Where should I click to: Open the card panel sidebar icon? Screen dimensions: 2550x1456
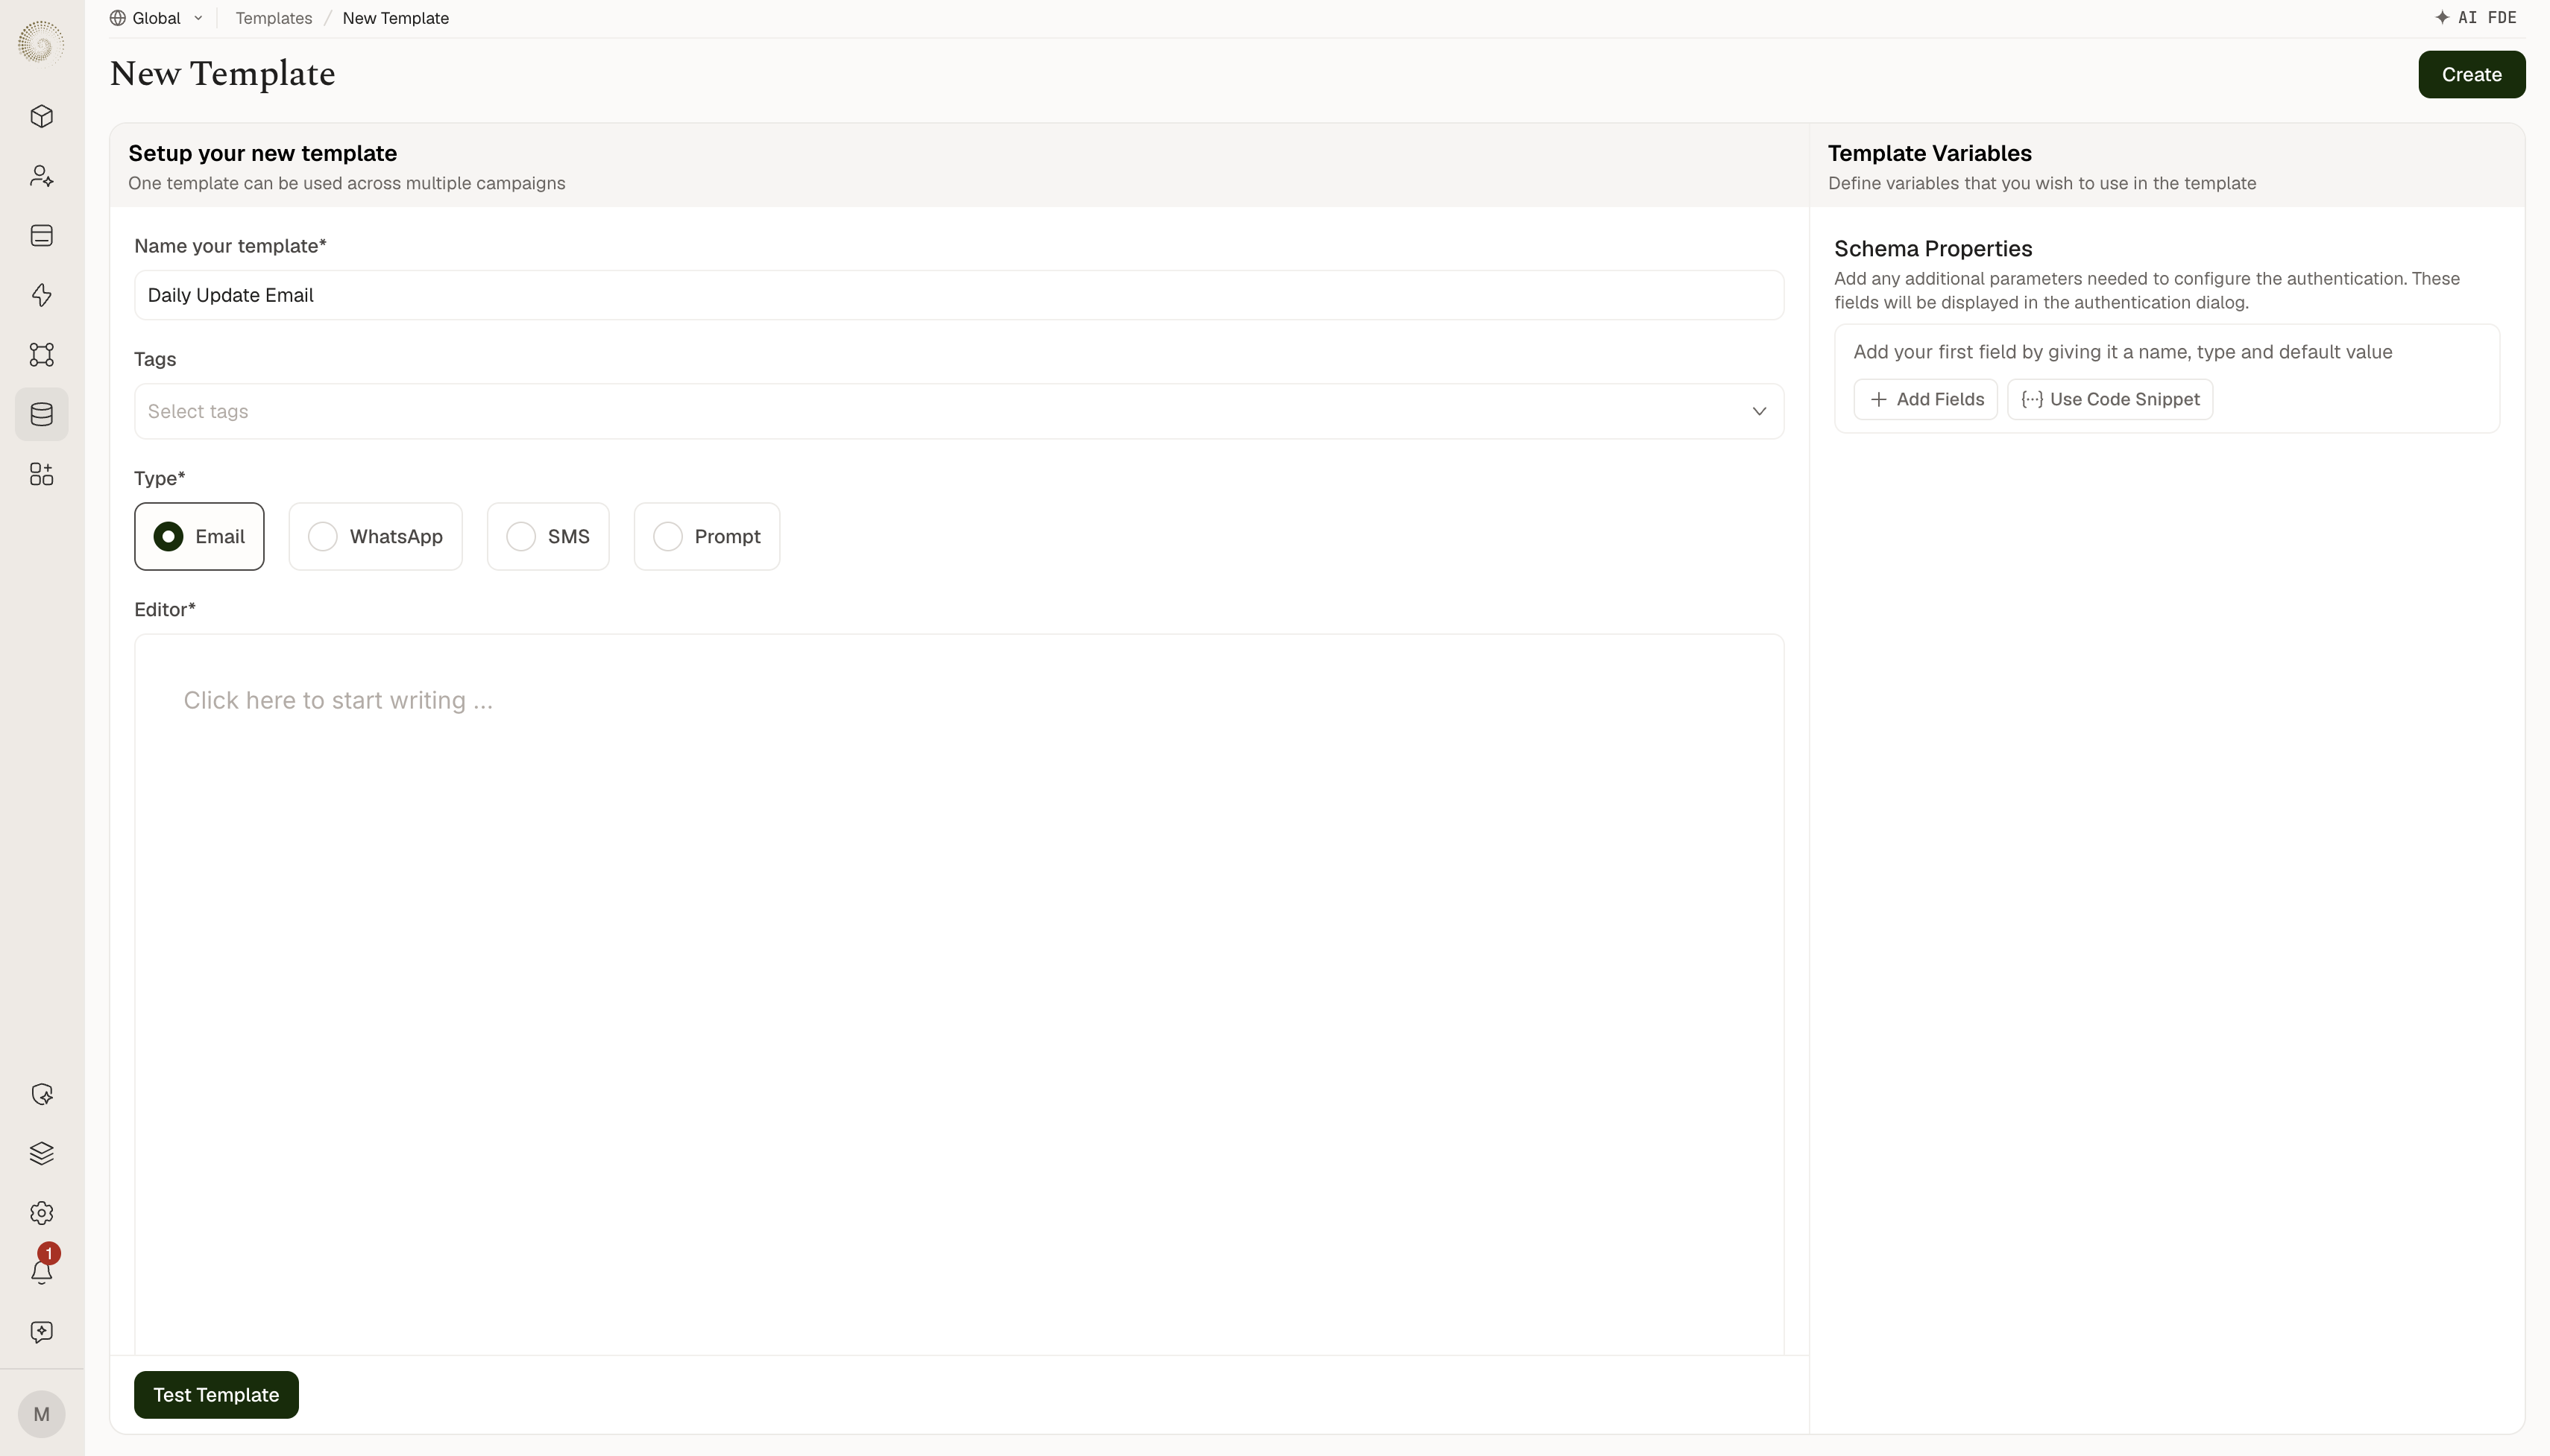point(41,235)
